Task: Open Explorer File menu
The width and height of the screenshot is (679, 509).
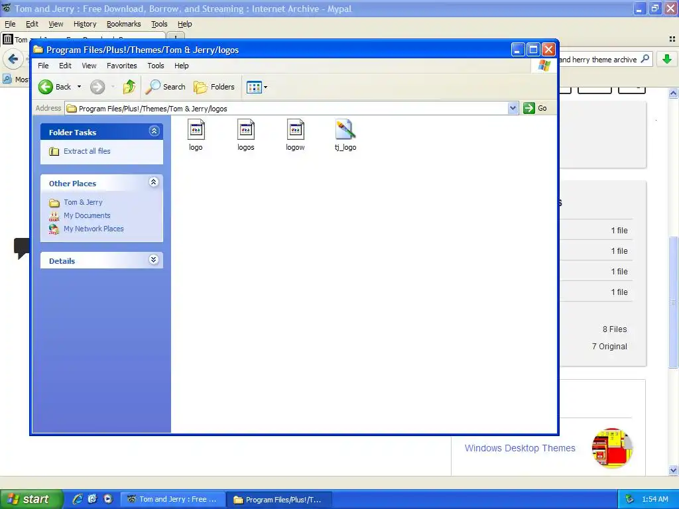Action: (43, 66)
